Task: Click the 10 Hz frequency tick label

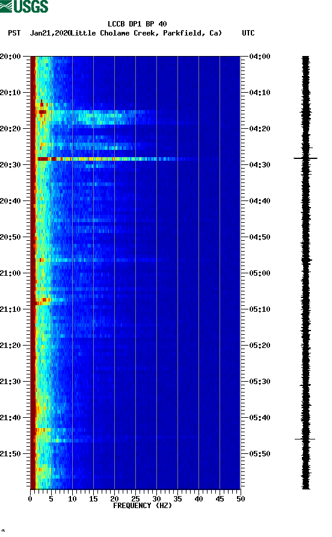Action: tap(72, 499)
